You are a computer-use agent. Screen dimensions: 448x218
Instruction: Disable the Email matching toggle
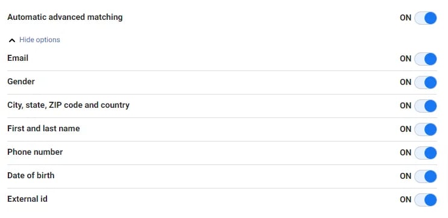(x=426, y=59)
